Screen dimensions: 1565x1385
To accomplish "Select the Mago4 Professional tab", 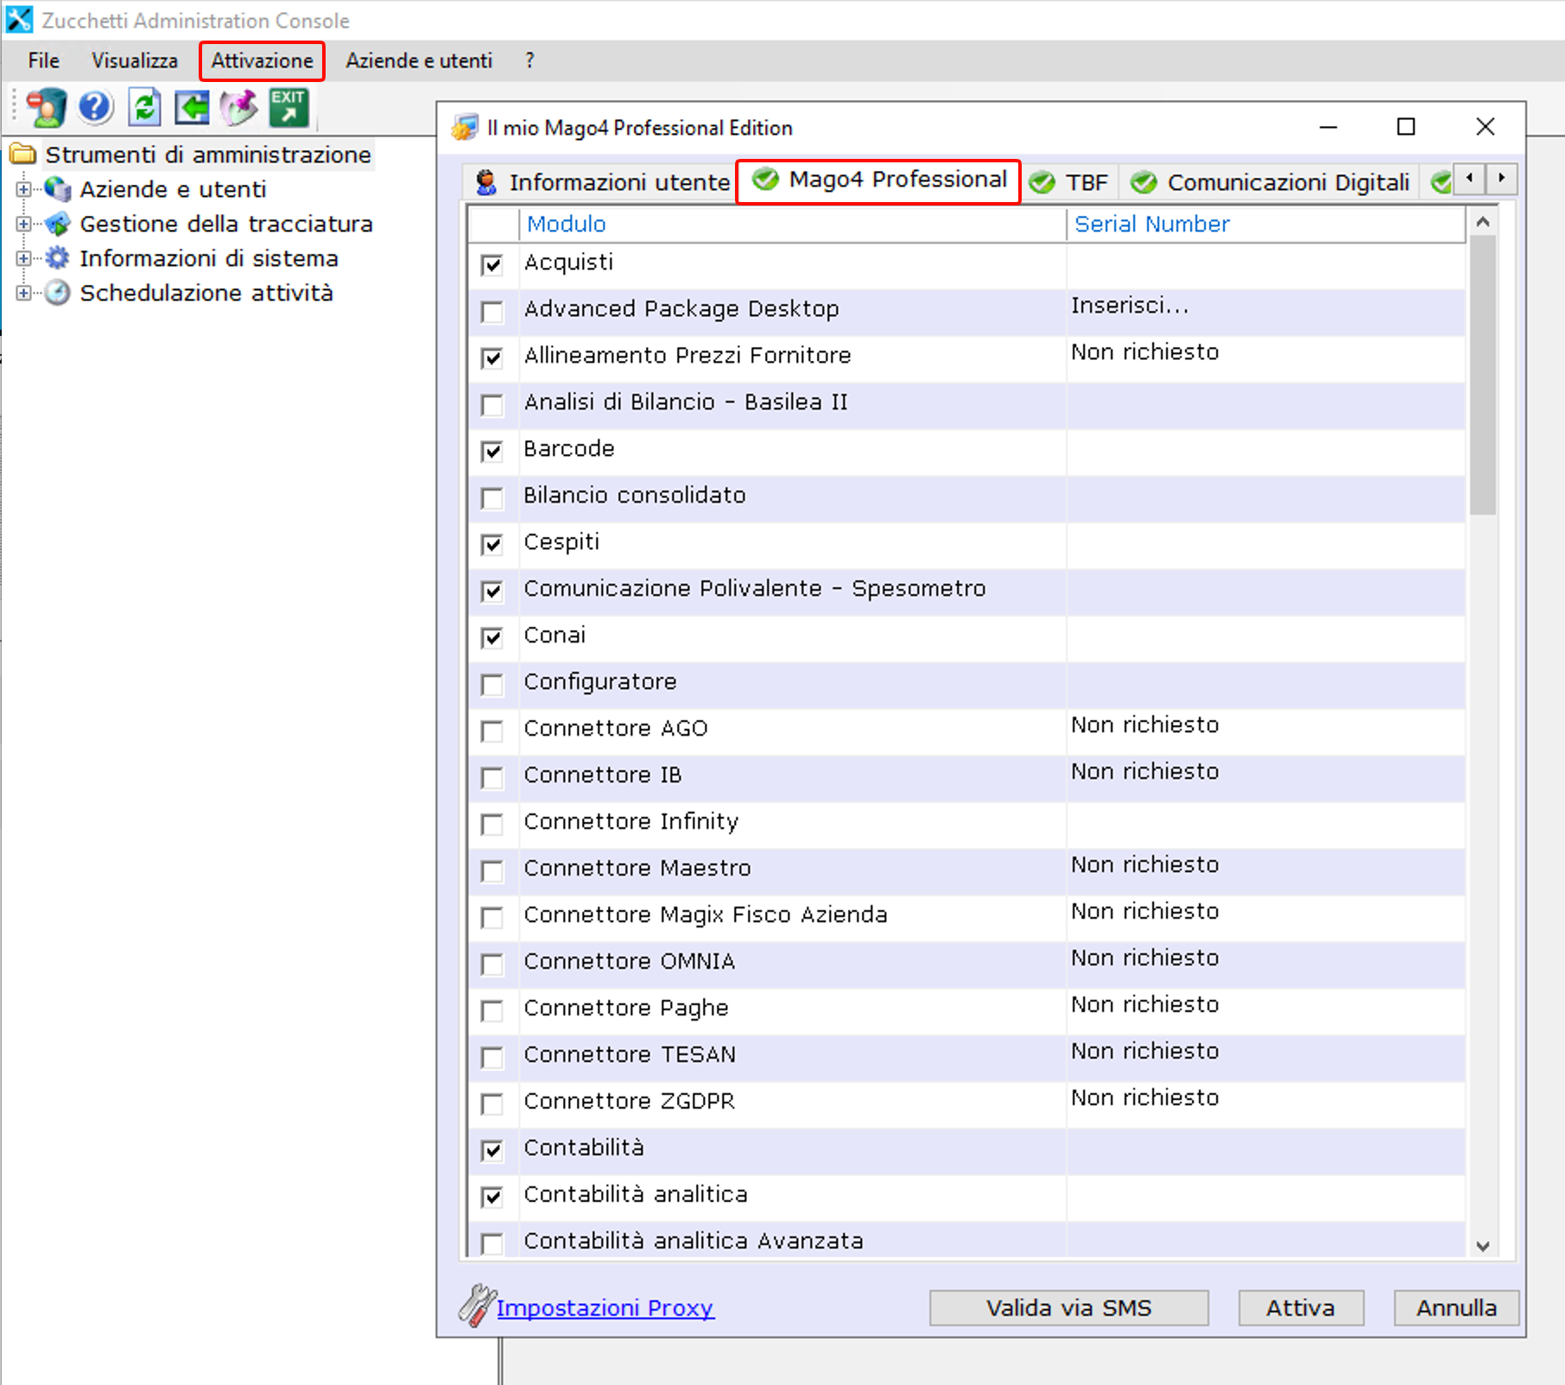I will (878, 180).
